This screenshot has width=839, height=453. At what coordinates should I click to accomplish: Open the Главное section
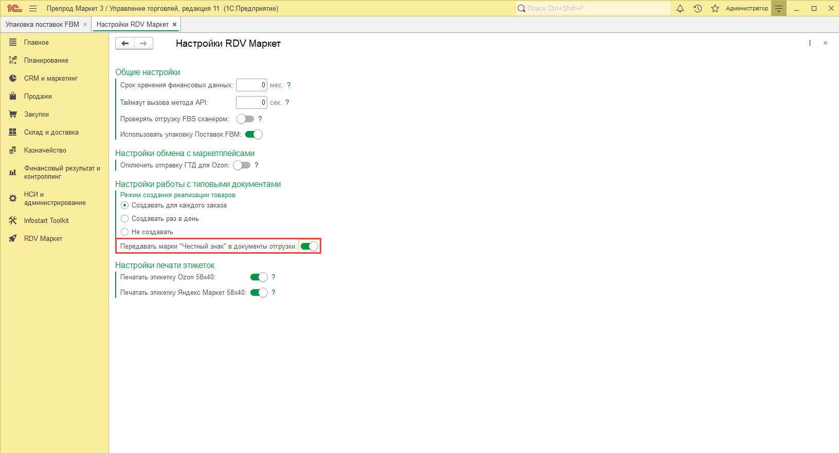(37, 42)
